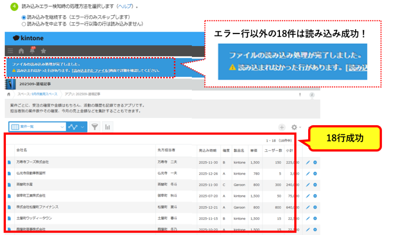Open notifications bell showing 17 unread

click(x=32, y=51)
